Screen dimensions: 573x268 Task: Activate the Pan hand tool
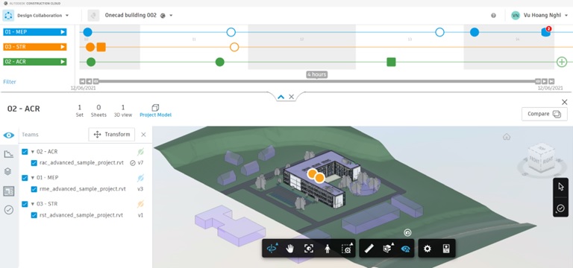290,249
